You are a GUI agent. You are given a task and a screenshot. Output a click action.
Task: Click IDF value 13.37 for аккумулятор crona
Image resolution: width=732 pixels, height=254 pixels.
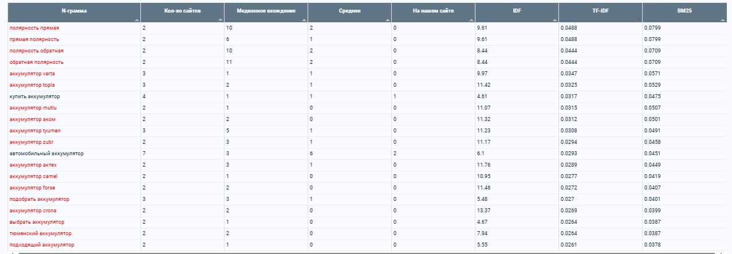483,211
